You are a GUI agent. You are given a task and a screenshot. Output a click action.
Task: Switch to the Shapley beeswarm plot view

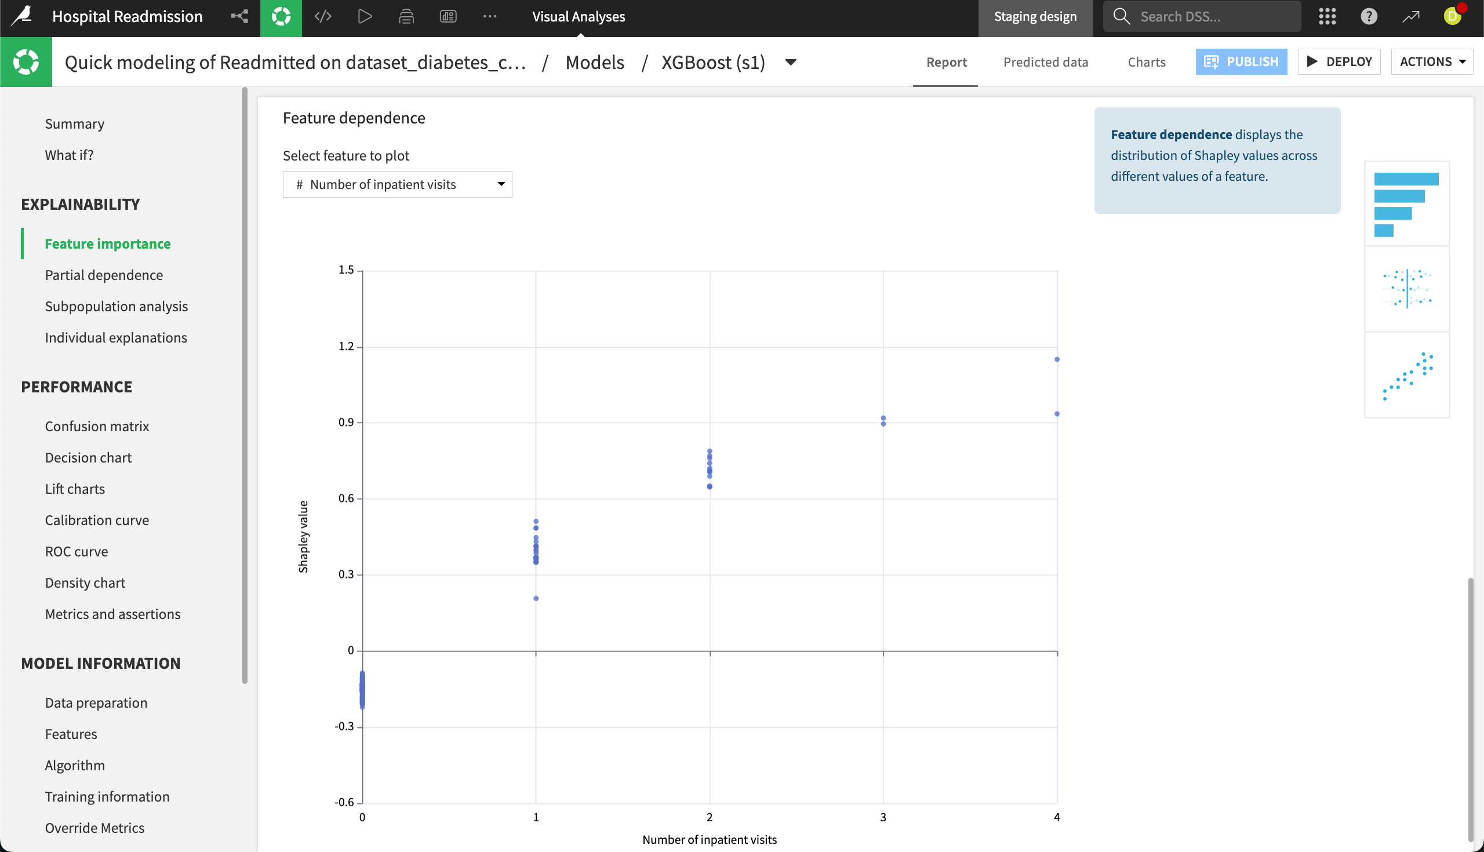point(1407,289)
